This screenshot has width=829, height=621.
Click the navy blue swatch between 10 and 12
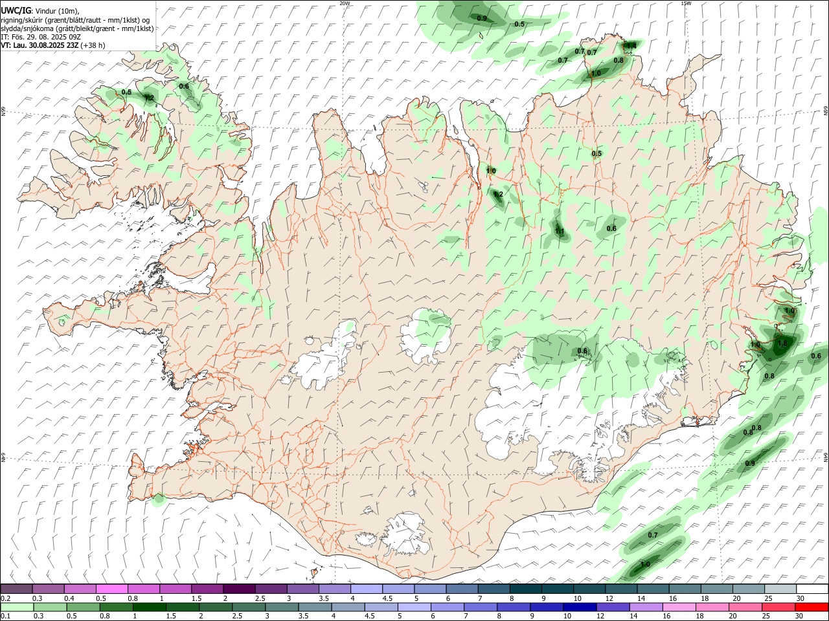pos(578,607)
